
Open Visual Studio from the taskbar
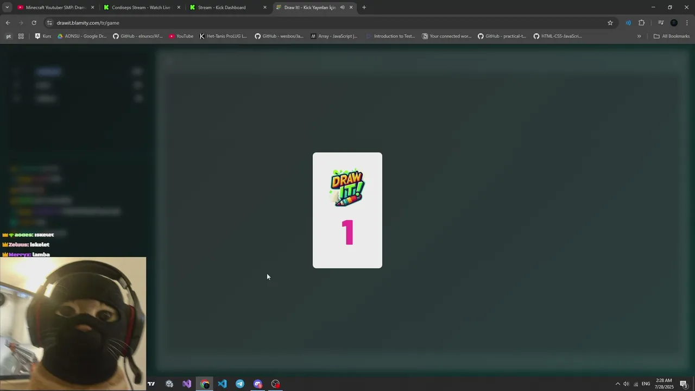187,384
